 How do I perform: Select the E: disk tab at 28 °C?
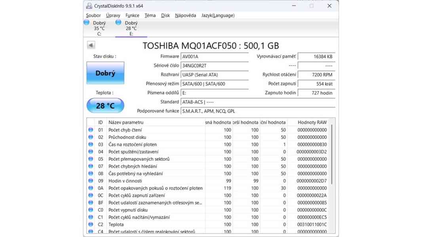click(x=131, y=28)
